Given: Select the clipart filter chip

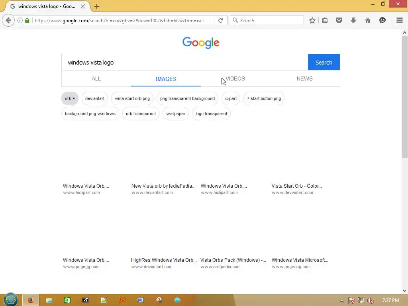Looking at the screenshot, I should pos(231,99).
